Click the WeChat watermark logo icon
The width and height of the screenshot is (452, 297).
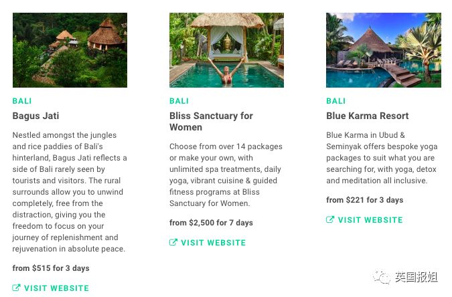coord(382,277)
